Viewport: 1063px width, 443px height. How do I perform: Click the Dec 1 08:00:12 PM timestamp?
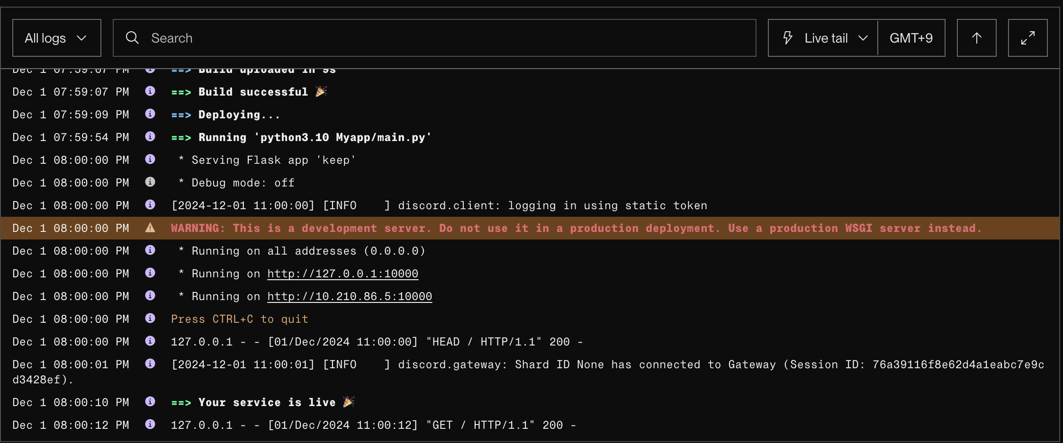point(71,425)
